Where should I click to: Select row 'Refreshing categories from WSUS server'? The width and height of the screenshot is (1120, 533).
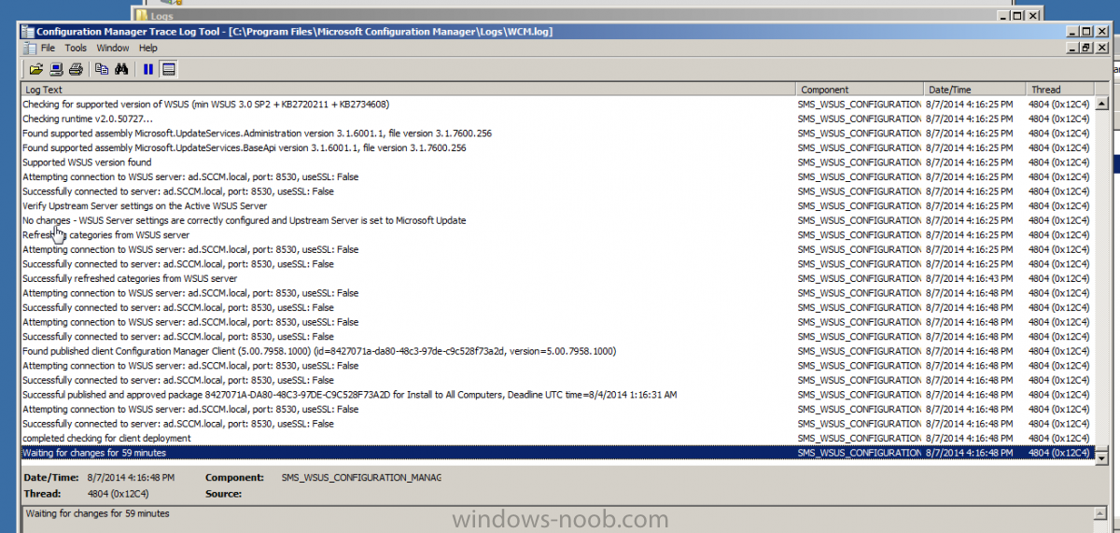[557, 235]
